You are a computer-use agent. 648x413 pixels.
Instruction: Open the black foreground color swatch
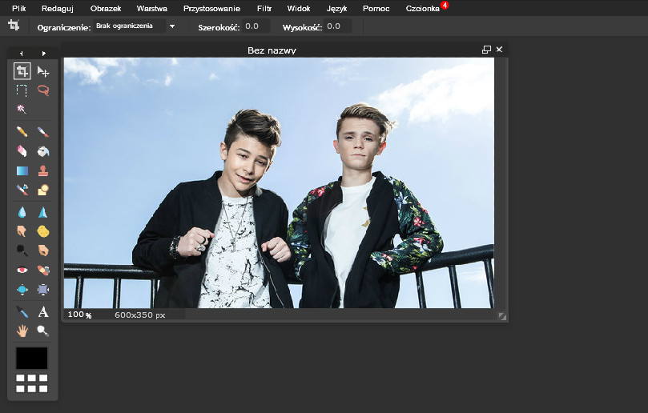32,358
